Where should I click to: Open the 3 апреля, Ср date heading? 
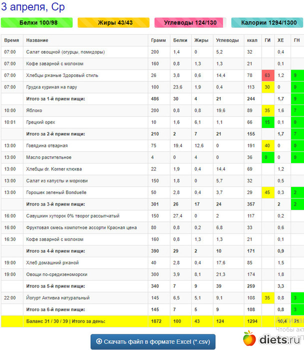click(x=32, y=7)
